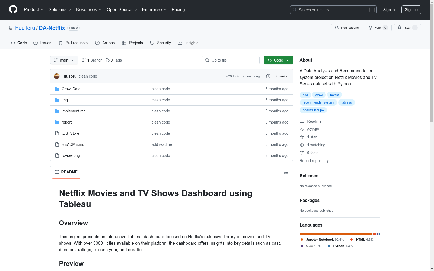The height and width of the screenshot is (271, 434).
Task: Open the DA-Netflix repository link
Action: (x=52, y=28)
